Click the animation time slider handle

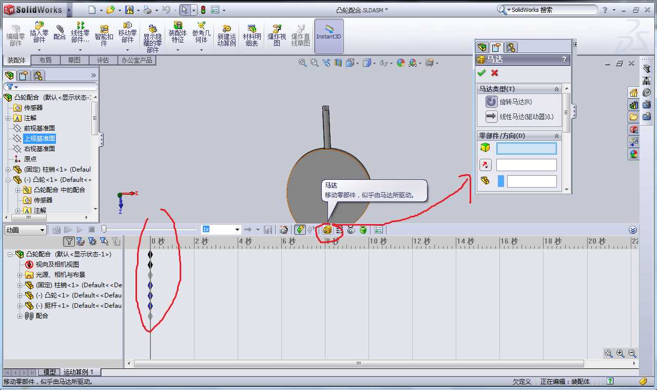pyautogui.click(x=104, y=229)
